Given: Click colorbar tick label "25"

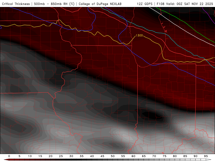Looking at the screenshot, I should pyautogui.click(x=61, y=156).
